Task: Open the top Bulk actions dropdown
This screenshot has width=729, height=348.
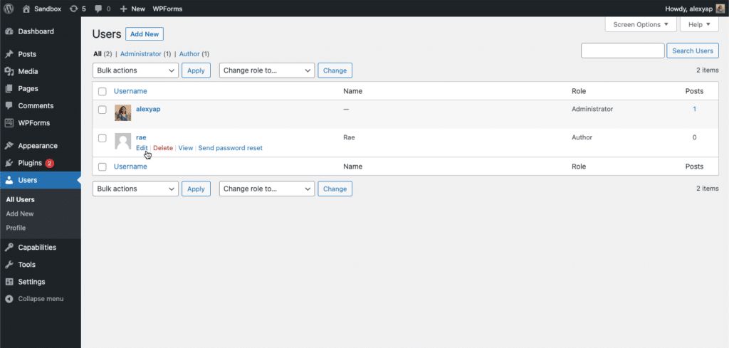Action: [135, 70]
